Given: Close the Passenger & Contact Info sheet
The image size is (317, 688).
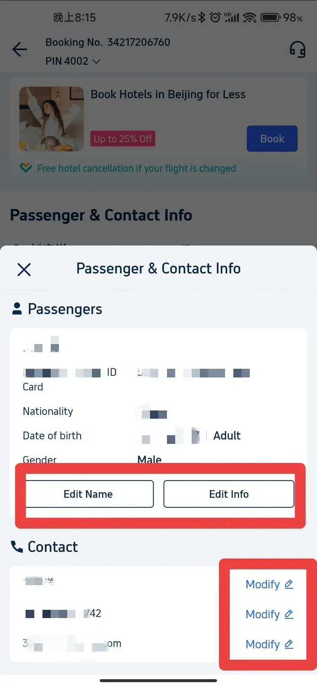Looking at the screenshot, I should click(24, 269).
